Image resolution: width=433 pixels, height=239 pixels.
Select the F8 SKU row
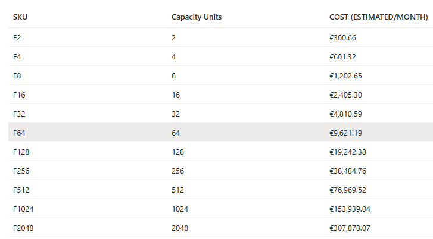(x=17, y=76)
